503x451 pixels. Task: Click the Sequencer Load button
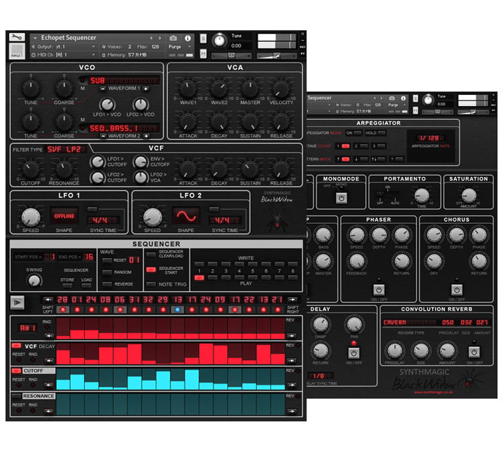(x=86, y=285)
